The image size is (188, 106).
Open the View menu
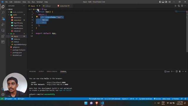click(x=24, y=2)
